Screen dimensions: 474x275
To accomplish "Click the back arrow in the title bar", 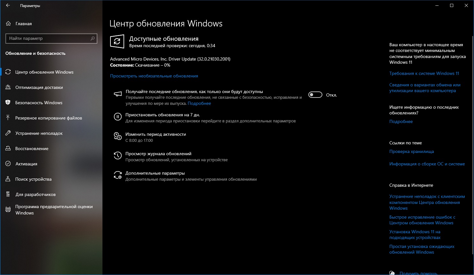I will (8, 5).
